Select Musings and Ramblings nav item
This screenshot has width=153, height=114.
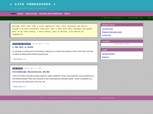pyautogui.click(x=51, y=14)
